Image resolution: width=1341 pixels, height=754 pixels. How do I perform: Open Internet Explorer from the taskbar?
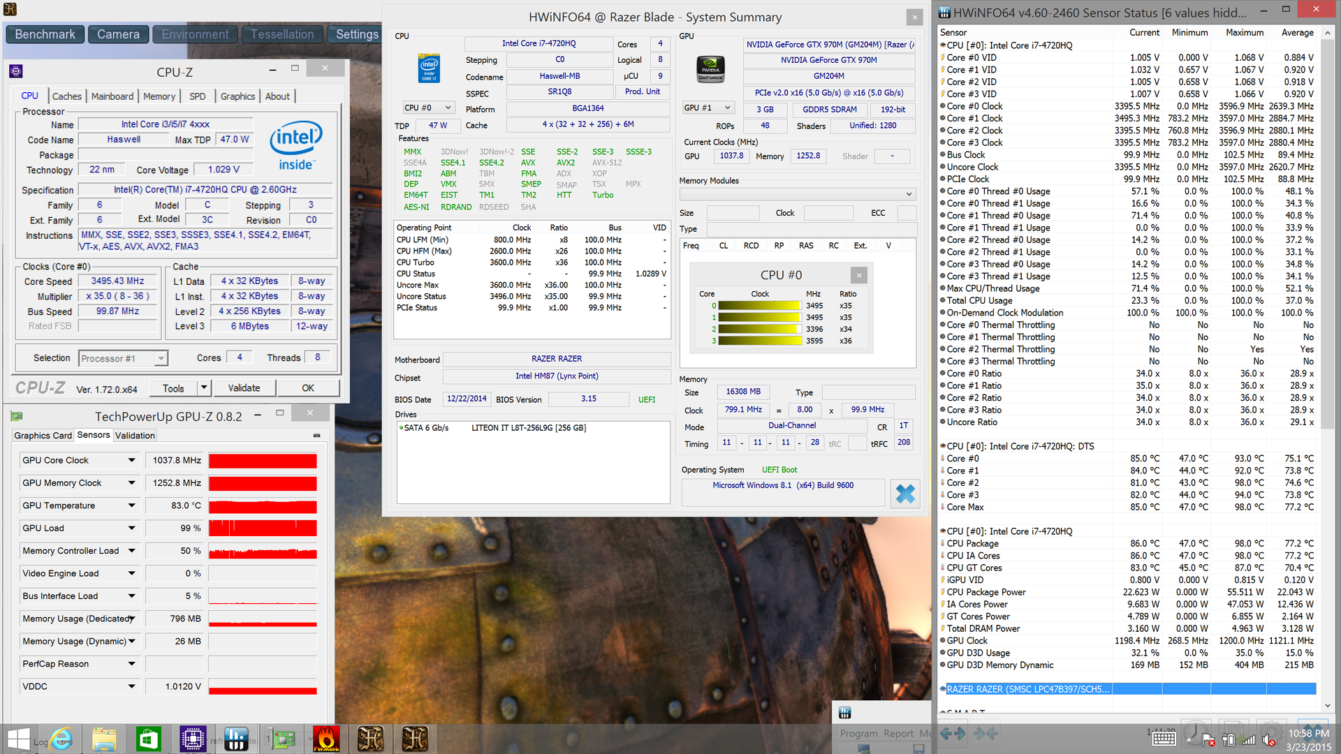pyautogui.click(x=61, y=739)
